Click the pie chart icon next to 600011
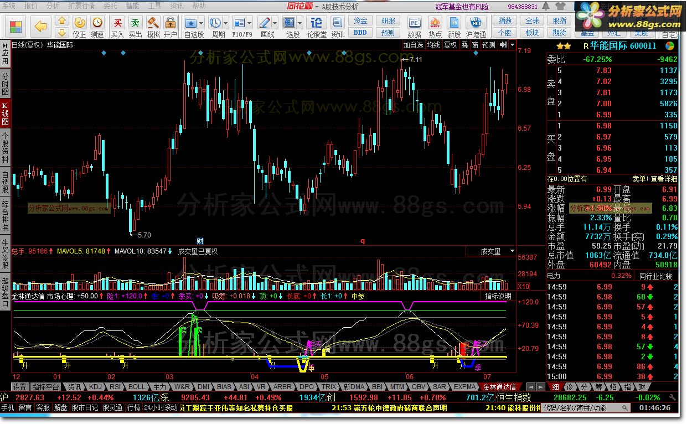The image size is (687, 424). coord(669,46)
